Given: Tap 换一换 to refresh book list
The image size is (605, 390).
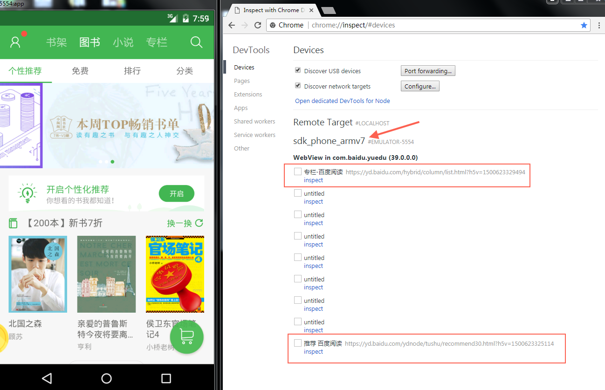Looking at the screenshot, I should [x=179, y=223].
